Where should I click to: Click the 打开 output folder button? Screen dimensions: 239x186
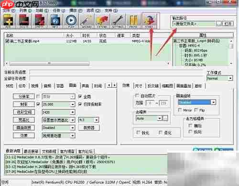click(228, 24)
